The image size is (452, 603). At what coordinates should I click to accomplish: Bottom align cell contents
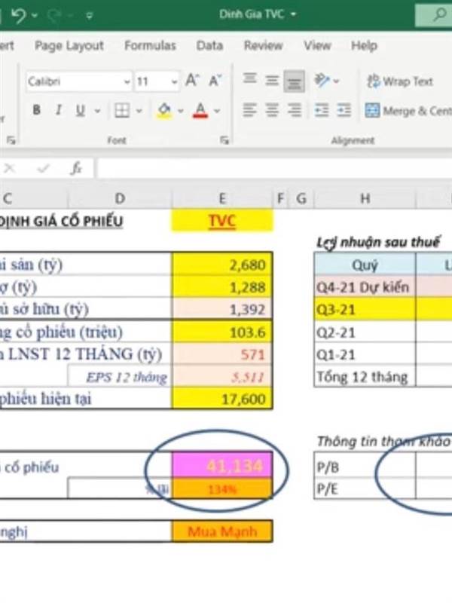tap(294, 81)
